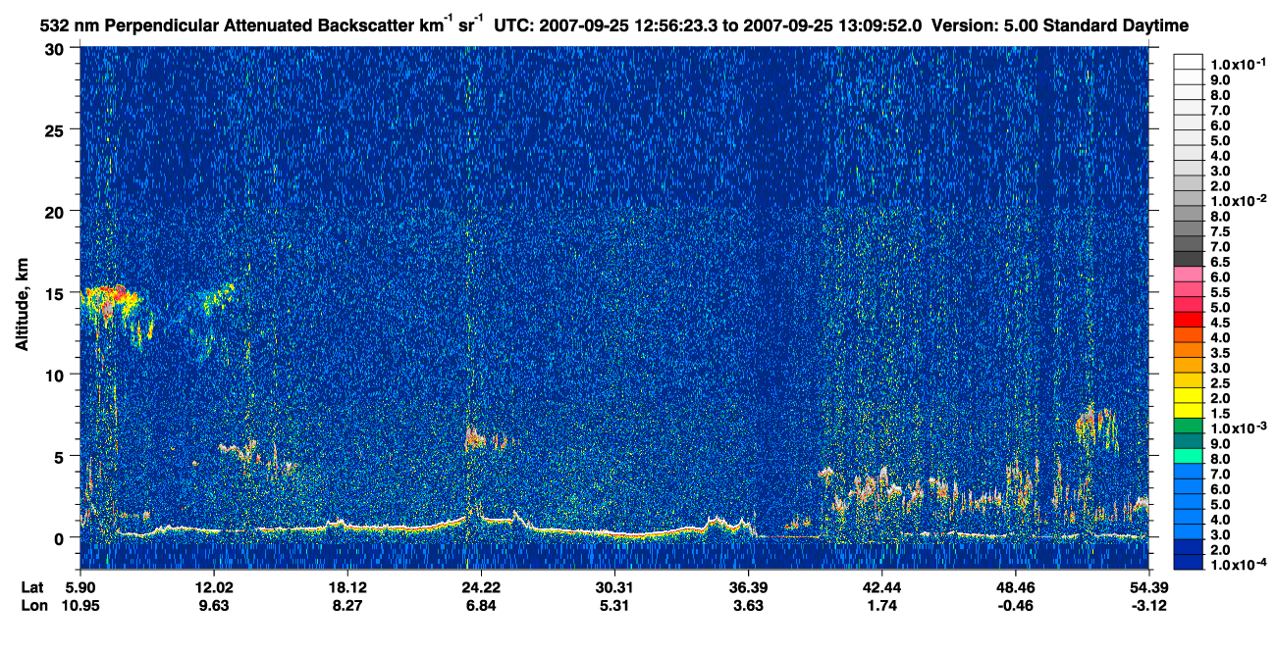This screenshot has height=654, width=1276.
Task: Click latitude value '36.39'
Action: [748, 587]
